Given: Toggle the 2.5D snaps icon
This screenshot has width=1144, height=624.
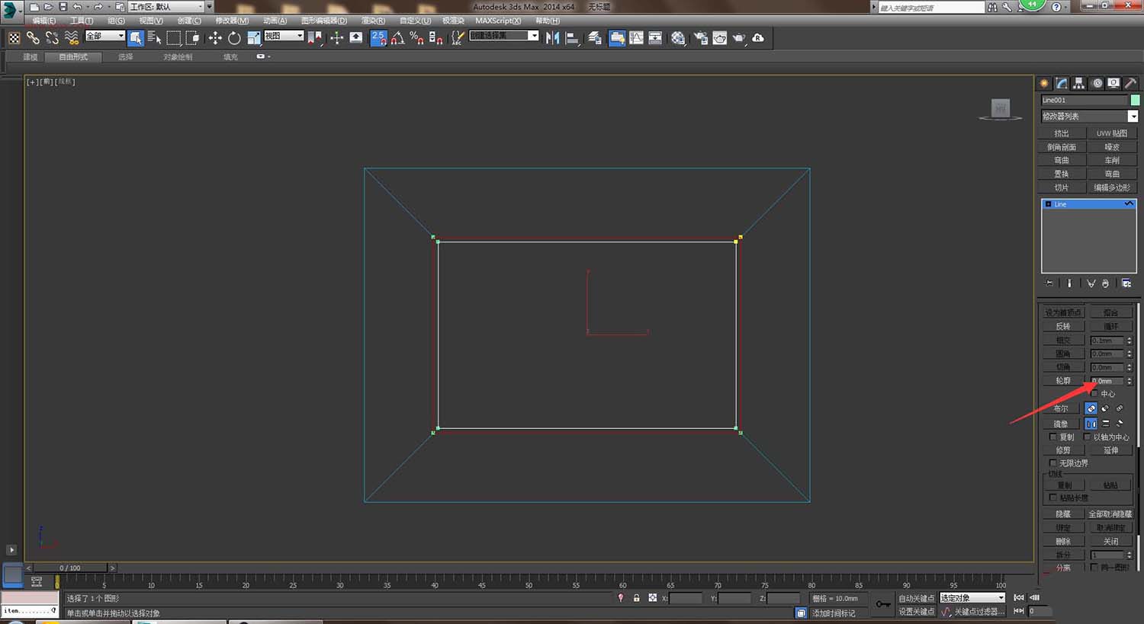Looking at the screenshot, I should coord(378,38).
